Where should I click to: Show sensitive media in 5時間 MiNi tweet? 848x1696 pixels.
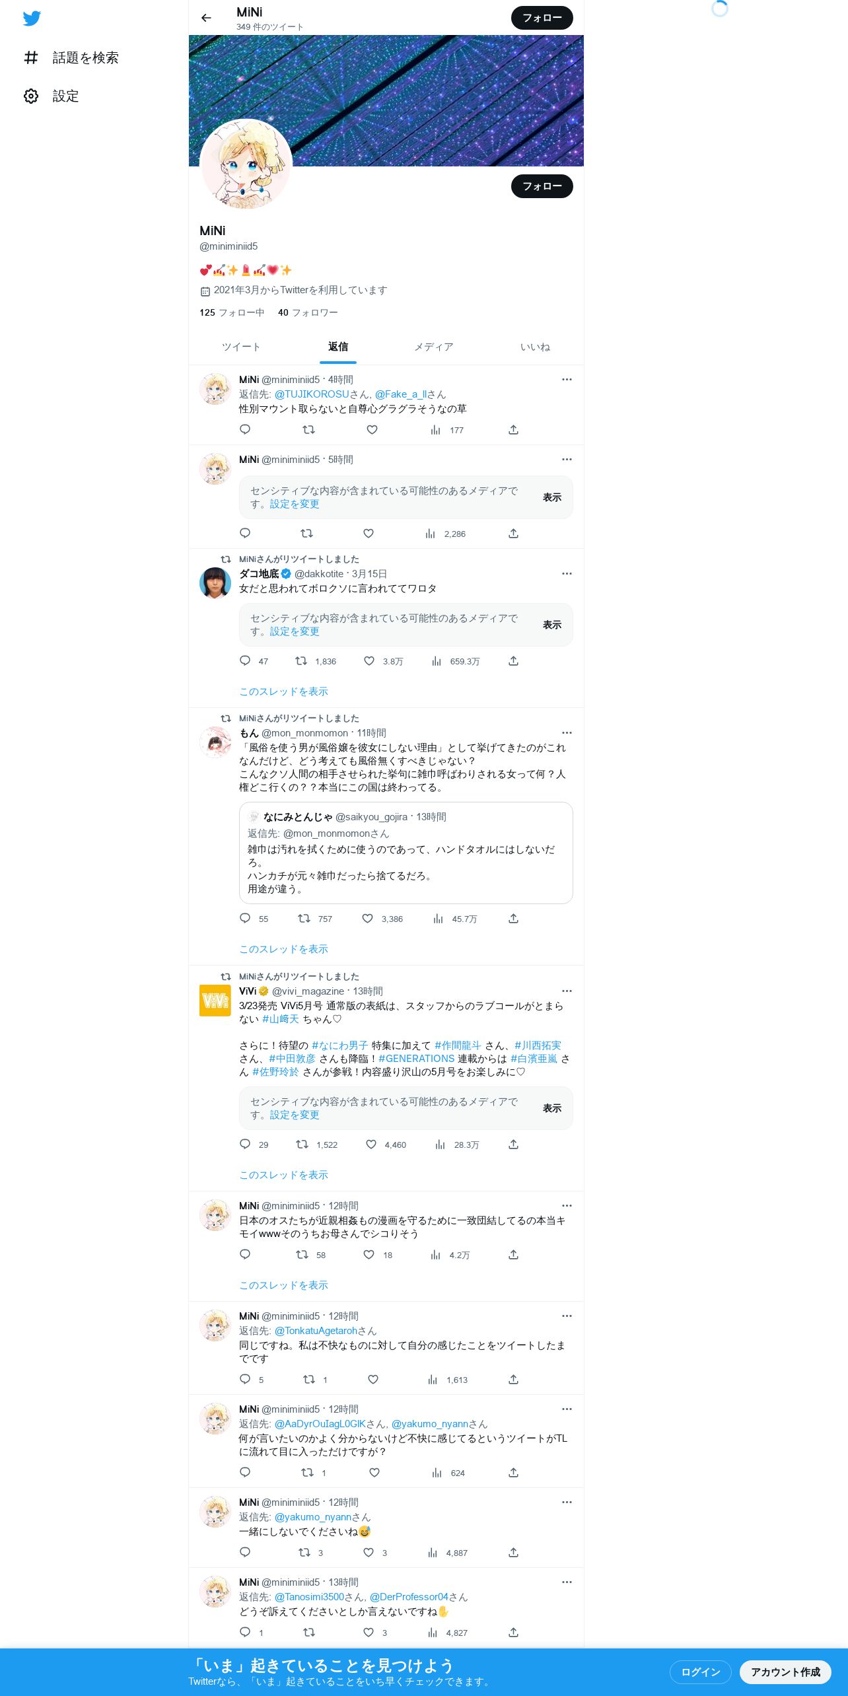[x=552, y=497]
